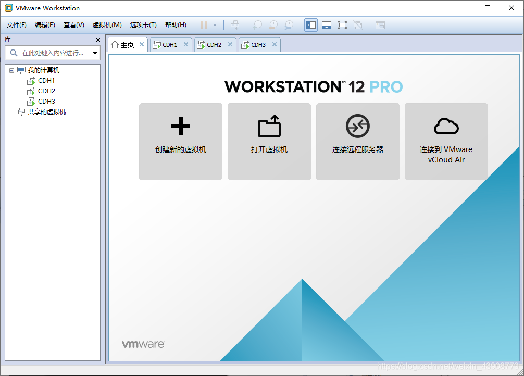This screenshot has height=376, width=524.
Task: Click the Unity mode toolbar icon
Action: tap(358, 25)
